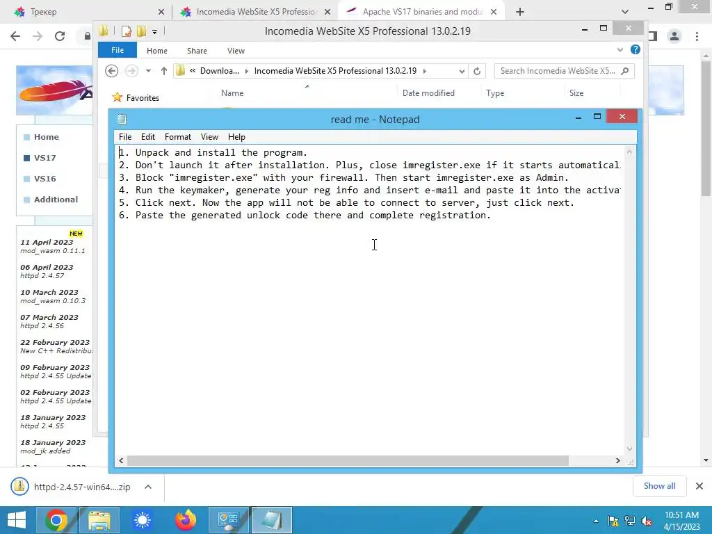Expand Explorer address bar history dropdown
Screen dimensions: 712x534
point(462,72)
